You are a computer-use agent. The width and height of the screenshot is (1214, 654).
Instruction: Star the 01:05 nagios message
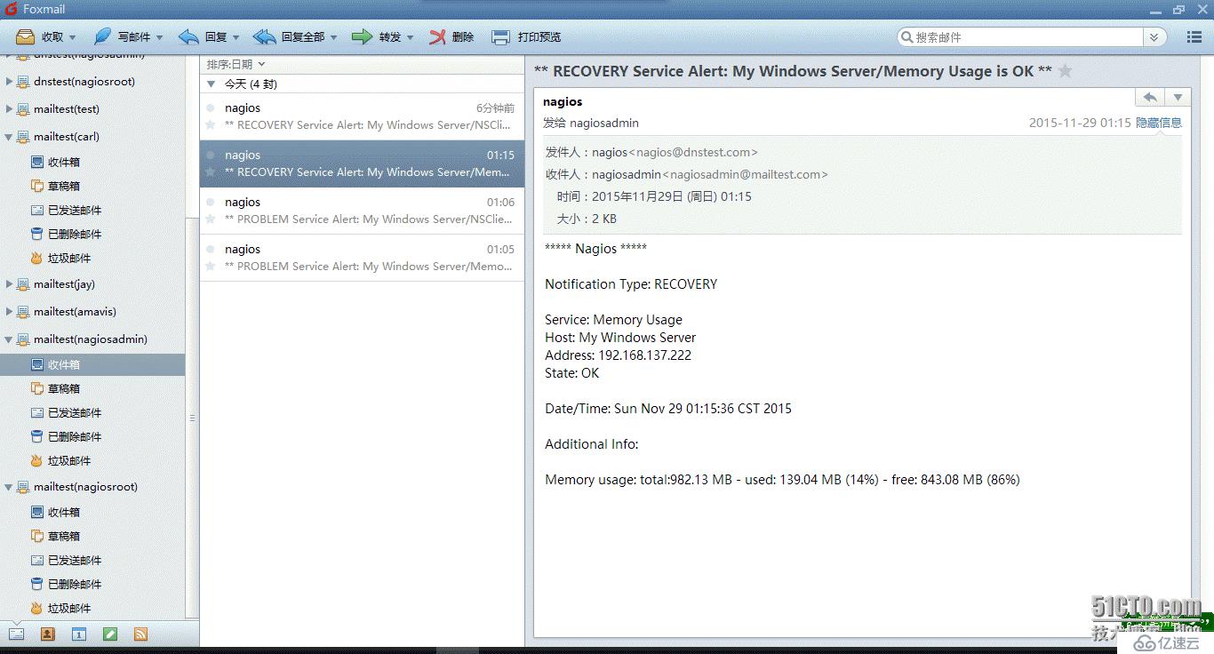click(211, 267)
